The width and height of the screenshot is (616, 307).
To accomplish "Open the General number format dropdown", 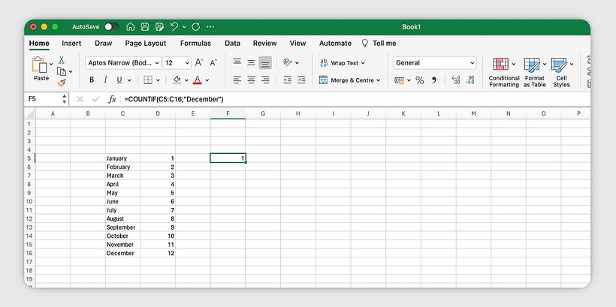I will click(x=434, y=63).
